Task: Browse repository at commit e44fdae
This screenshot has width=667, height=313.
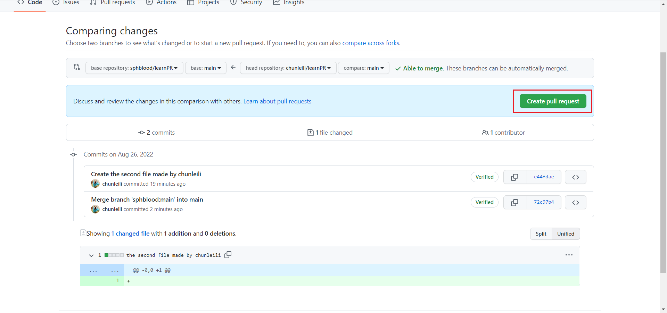Action: coord(575,177)
